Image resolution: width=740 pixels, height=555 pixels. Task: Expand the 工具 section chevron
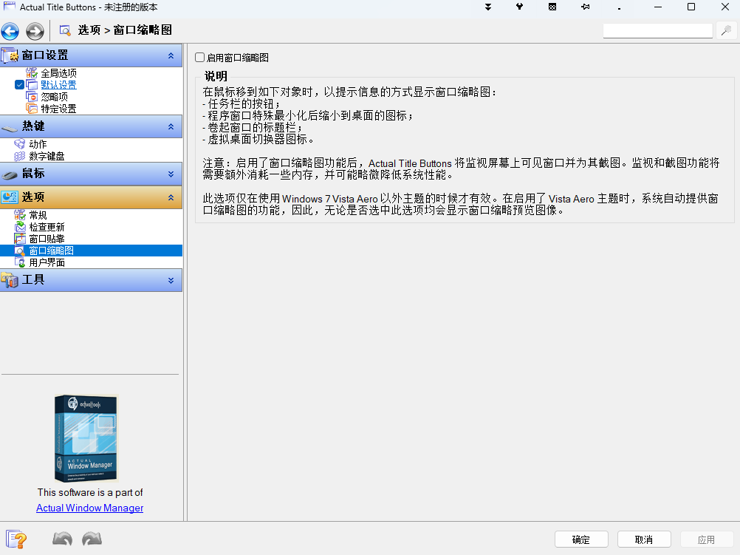click(x=171, y=281)
